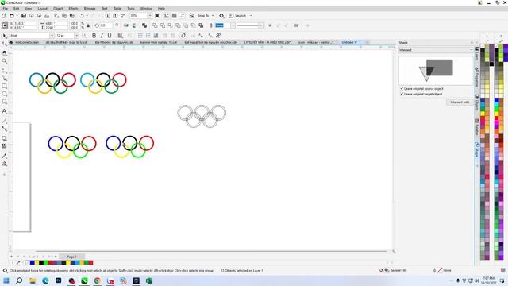This screenshot has width=508, height=286.
Task: Click the New document icon
Action: pos(4,16)
